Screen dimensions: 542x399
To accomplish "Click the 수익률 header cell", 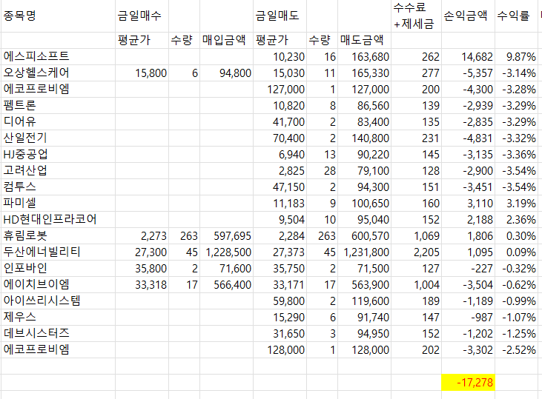I will 516,16.
